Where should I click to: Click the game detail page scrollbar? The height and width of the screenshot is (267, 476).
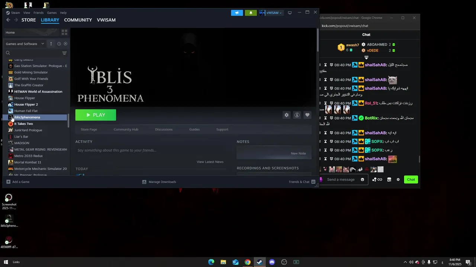(x=318, y=40)
